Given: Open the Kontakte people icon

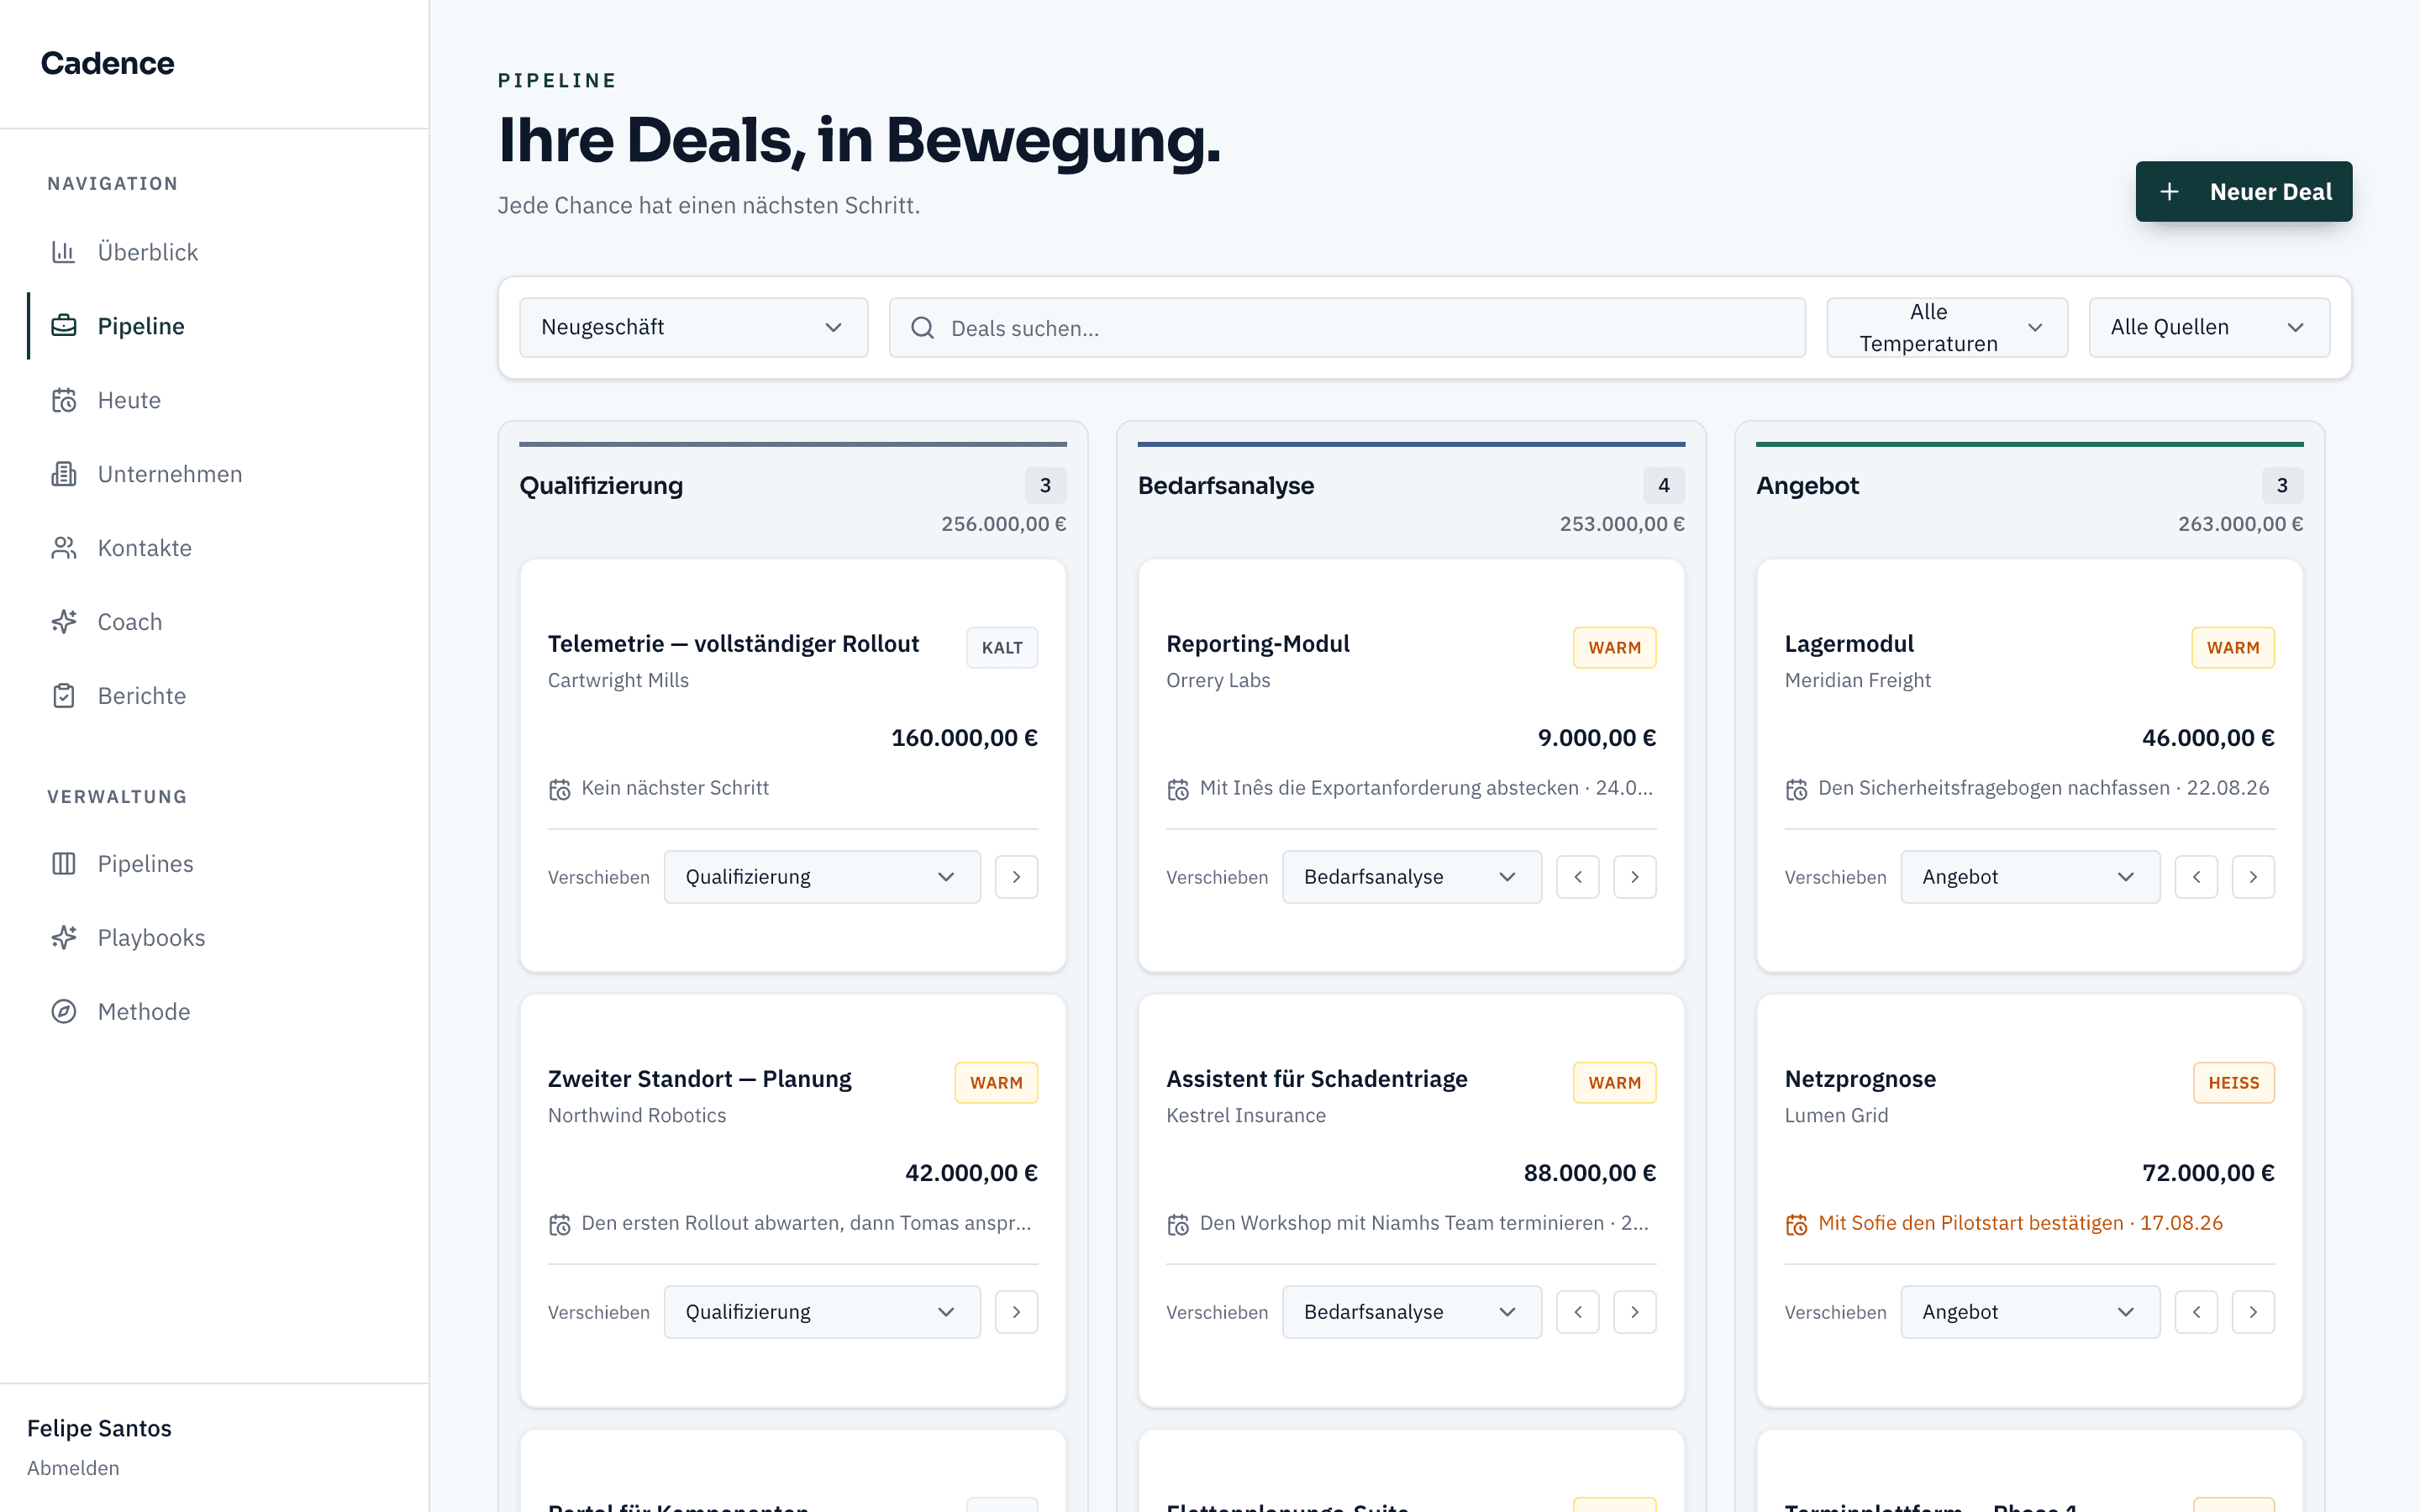Looking at the screenshot, I should click(x=64, y=548).
